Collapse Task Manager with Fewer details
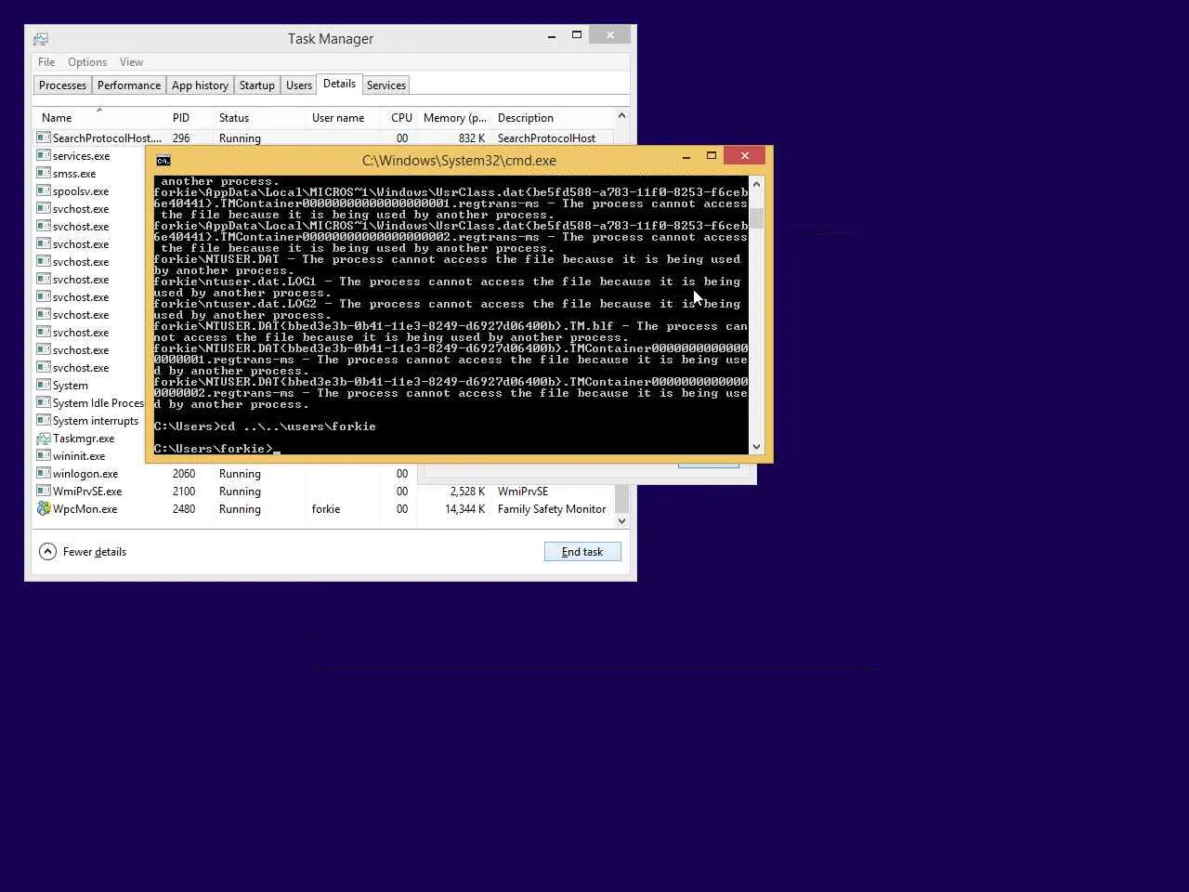This screenshot has height=892, width=1189. click(83, 552)
